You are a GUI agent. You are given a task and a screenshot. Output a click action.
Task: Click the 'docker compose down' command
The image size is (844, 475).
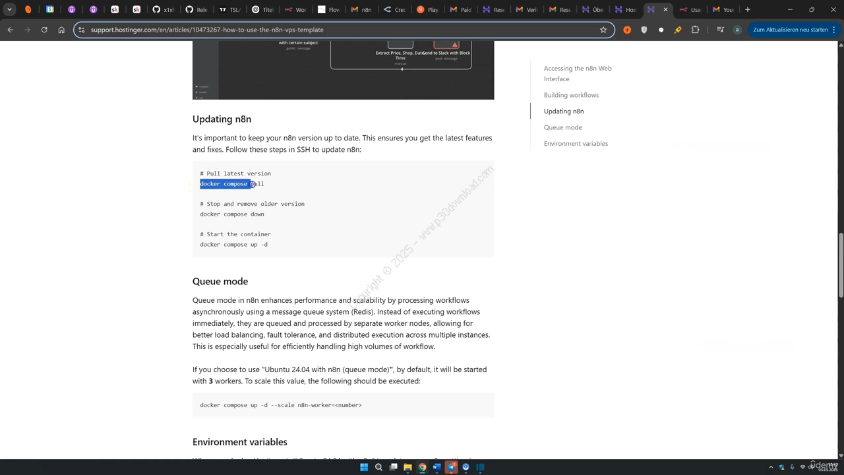pyautogui.click(x=232, y=214)
